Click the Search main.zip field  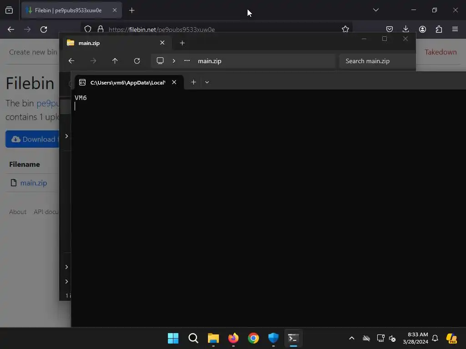(x=377, y=61)
